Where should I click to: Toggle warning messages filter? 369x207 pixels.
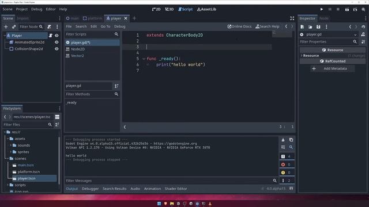click(x=287, y=172)
